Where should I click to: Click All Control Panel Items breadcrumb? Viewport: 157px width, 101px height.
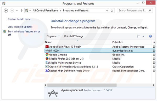(x=46, y=10)
